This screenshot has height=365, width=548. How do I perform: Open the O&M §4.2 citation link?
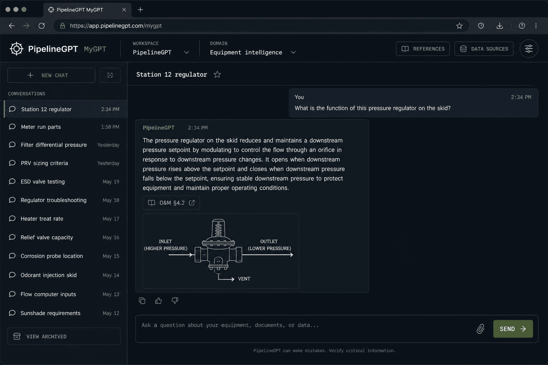(x=171, y=202)
